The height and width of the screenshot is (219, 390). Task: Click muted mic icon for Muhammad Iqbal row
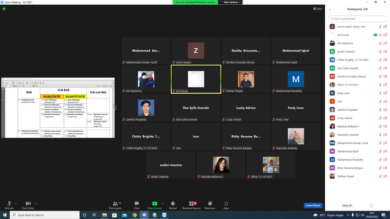tap(380, 151)
